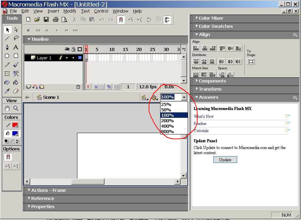Select the Eraser tool

pyautogui.click(x=16, y=91)
